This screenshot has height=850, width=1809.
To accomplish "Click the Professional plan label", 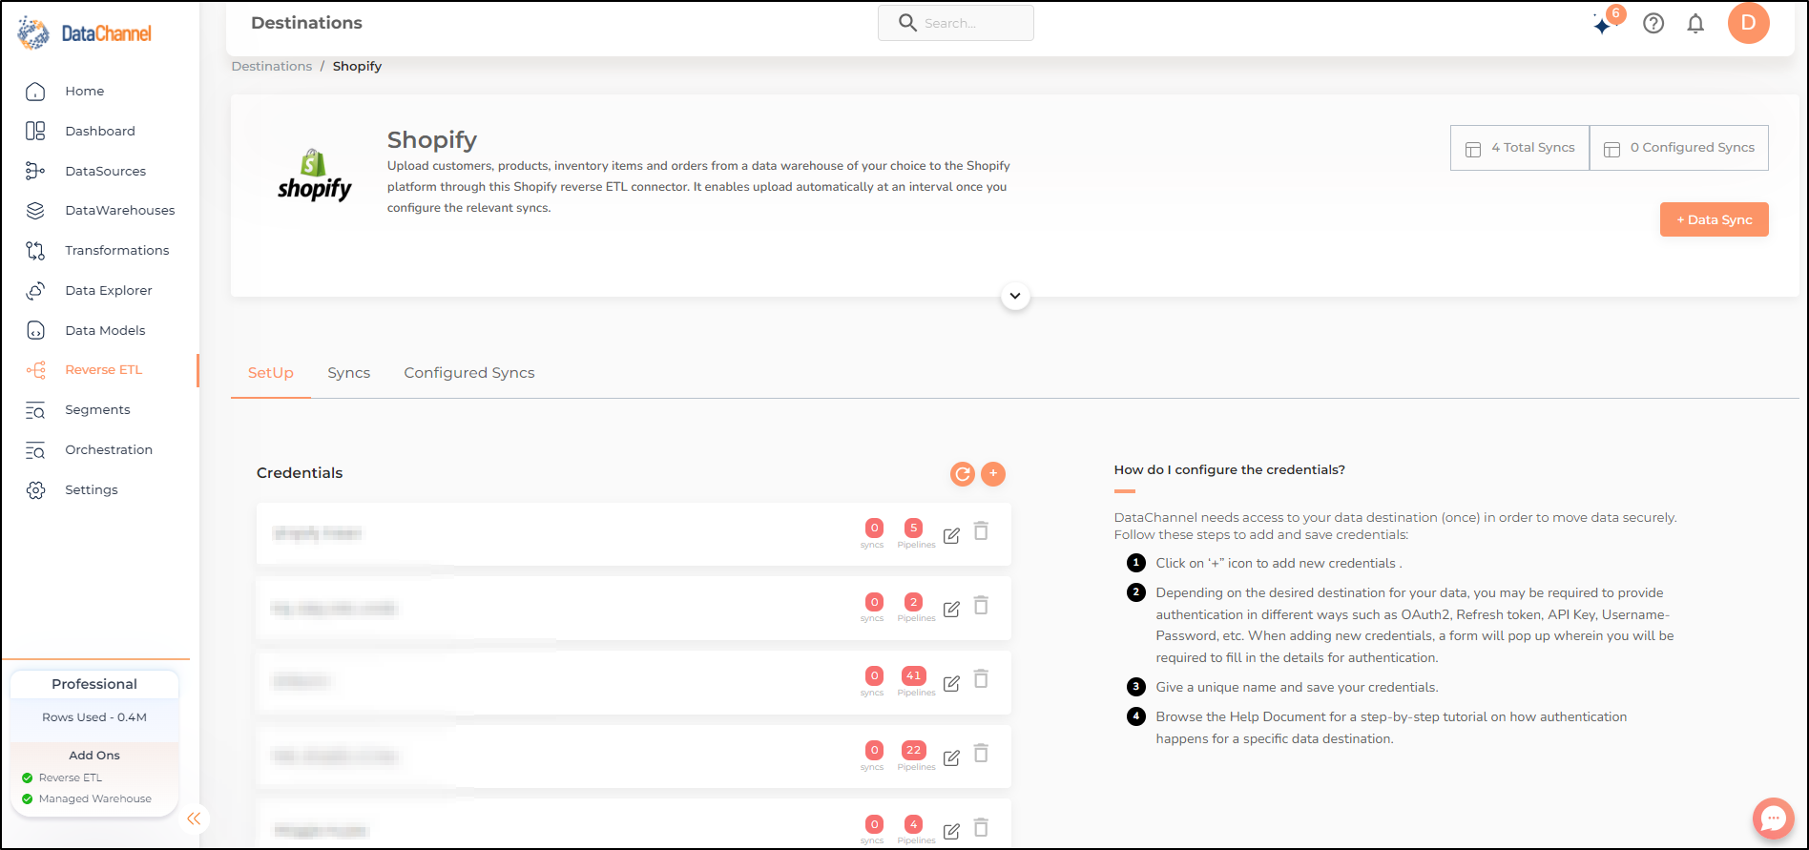I will [94, 684].
